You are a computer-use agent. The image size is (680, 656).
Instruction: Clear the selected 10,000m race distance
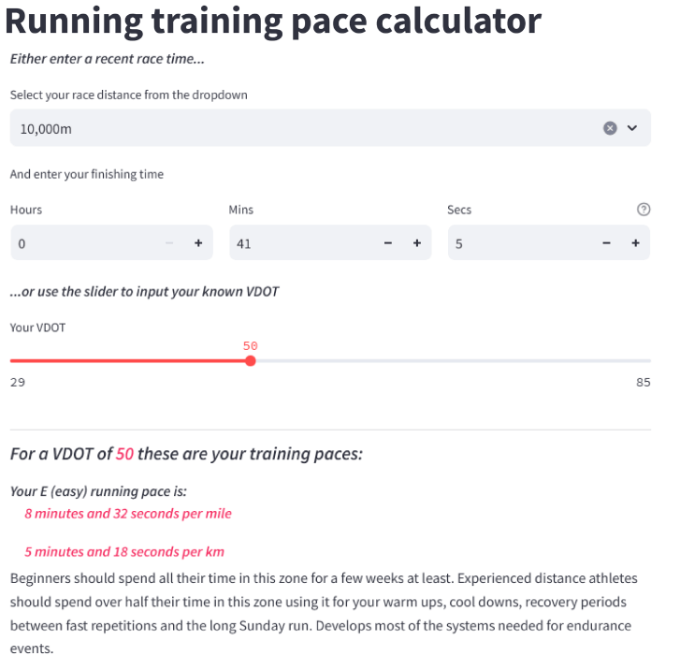(x=610, y=128)
